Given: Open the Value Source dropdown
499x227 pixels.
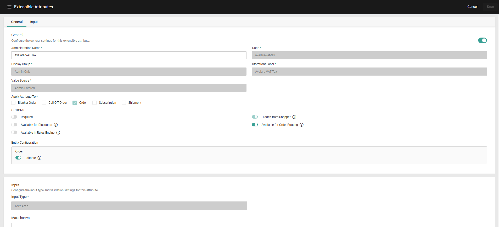Looking at the screenshot, I should tap(129, 88).
